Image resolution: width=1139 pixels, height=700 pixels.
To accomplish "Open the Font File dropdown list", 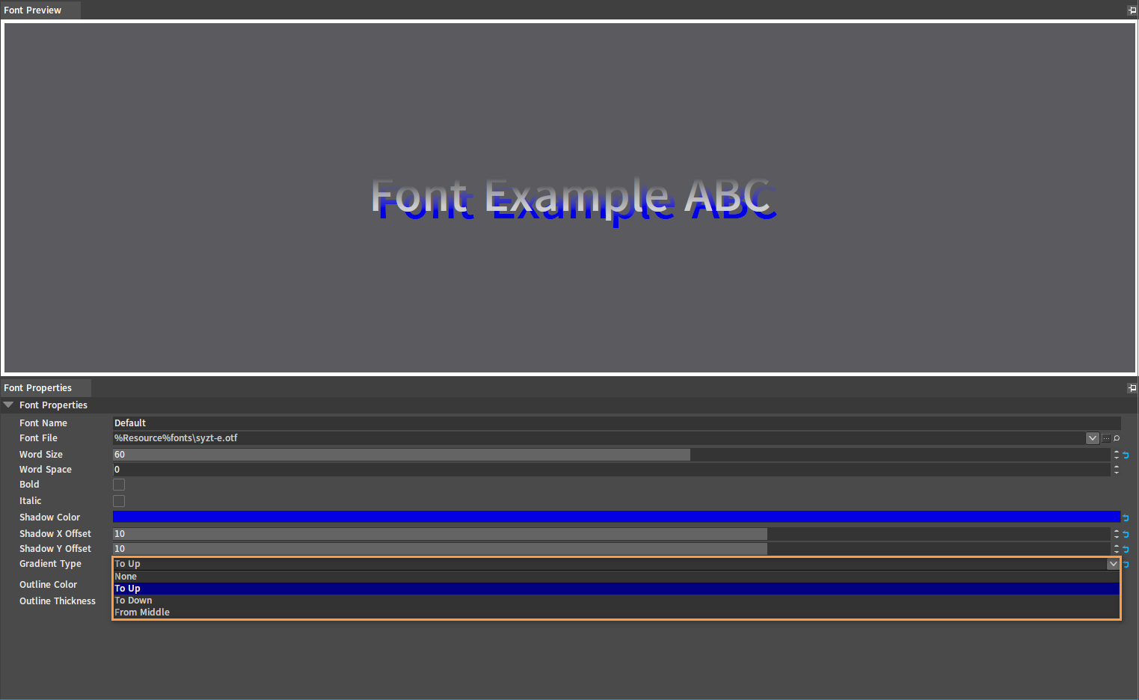I will pyautogui.click(x=1093, y=438).
